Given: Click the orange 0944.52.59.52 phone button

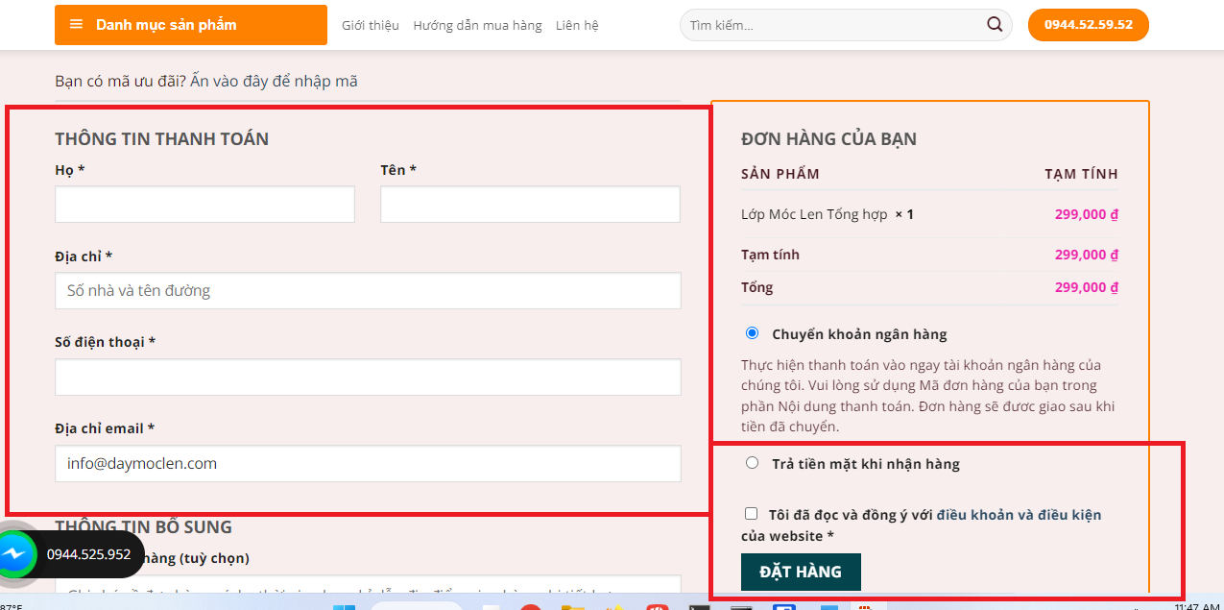Looking at the screenshot, I should (x=1088, y=25).
